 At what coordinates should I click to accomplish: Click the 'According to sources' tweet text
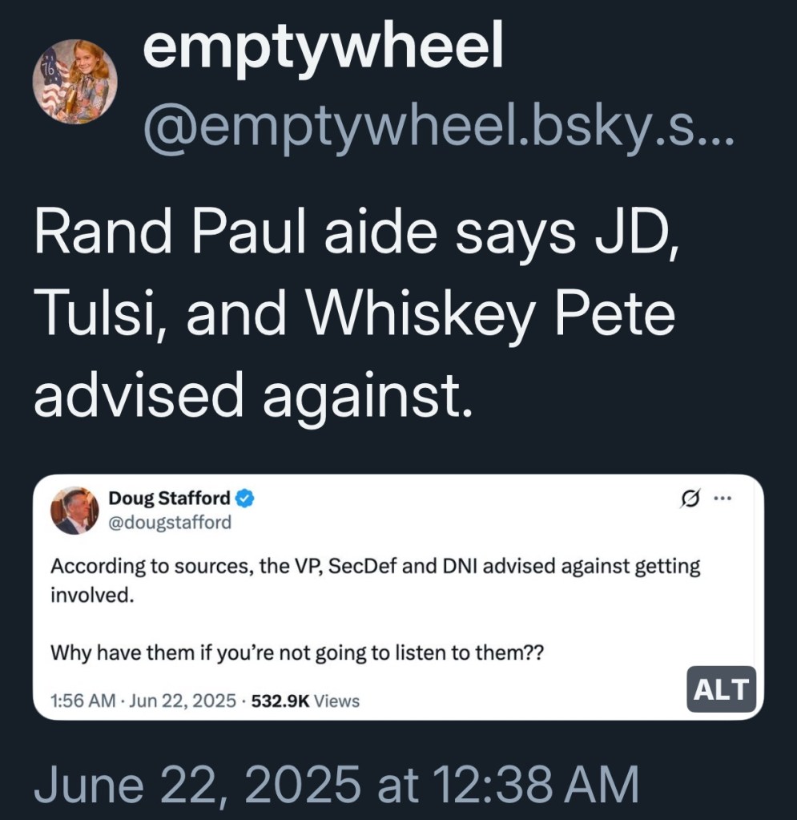[375, 567]
